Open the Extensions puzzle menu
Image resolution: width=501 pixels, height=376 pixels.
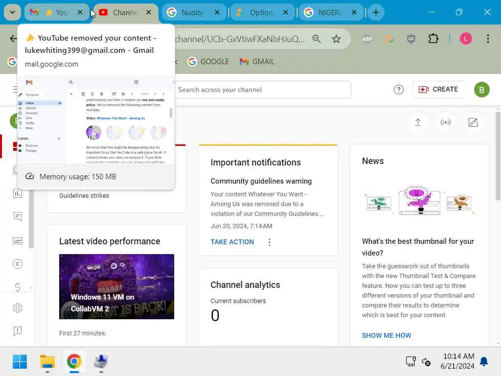pos(433,39)
